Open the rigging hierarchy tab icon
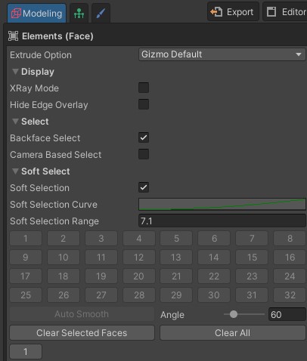The height and width of the screenshot is (361, 307). click(79, 13)
